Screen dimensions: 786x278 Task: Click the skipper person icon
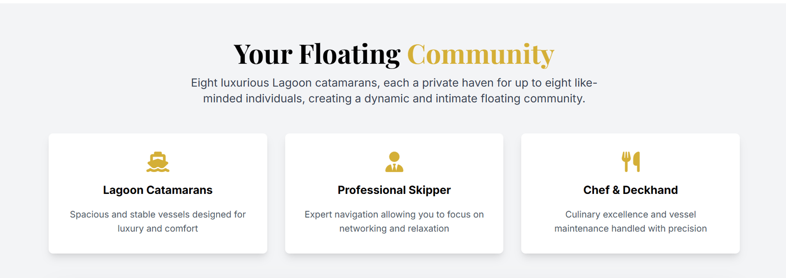coord(394,162)
